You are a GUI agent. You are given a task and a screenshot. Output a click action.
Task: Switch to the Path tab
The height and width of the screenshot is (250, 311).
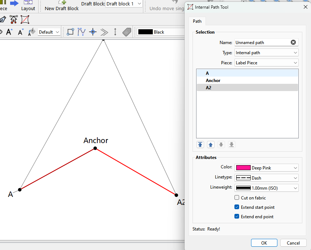click(x=197, y=21)
